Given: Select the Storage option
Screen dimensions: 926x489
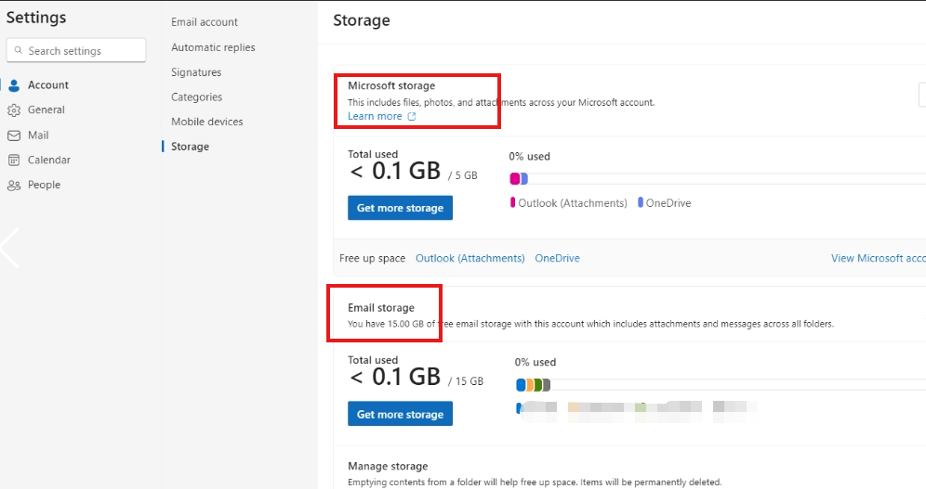Looking at the screenshot, I should [190, 146].
